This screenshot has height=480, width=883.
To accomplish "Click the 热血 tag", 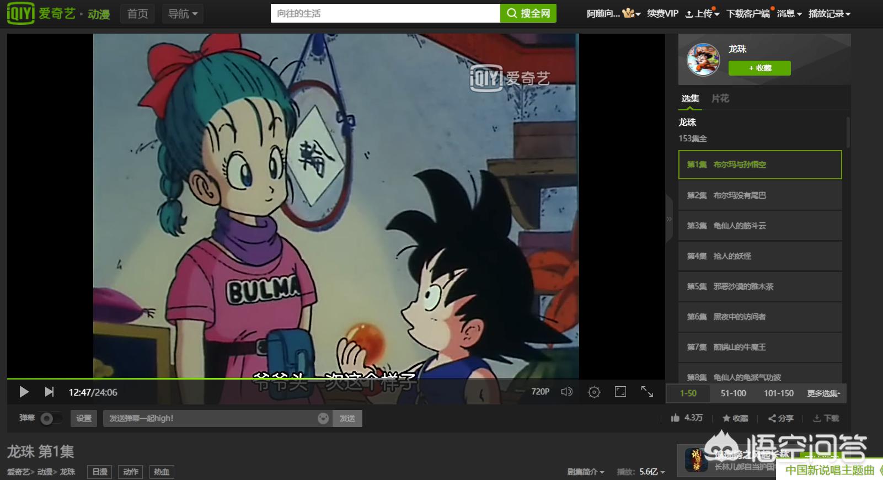I will pyautogui.click(x=162, y=472).
